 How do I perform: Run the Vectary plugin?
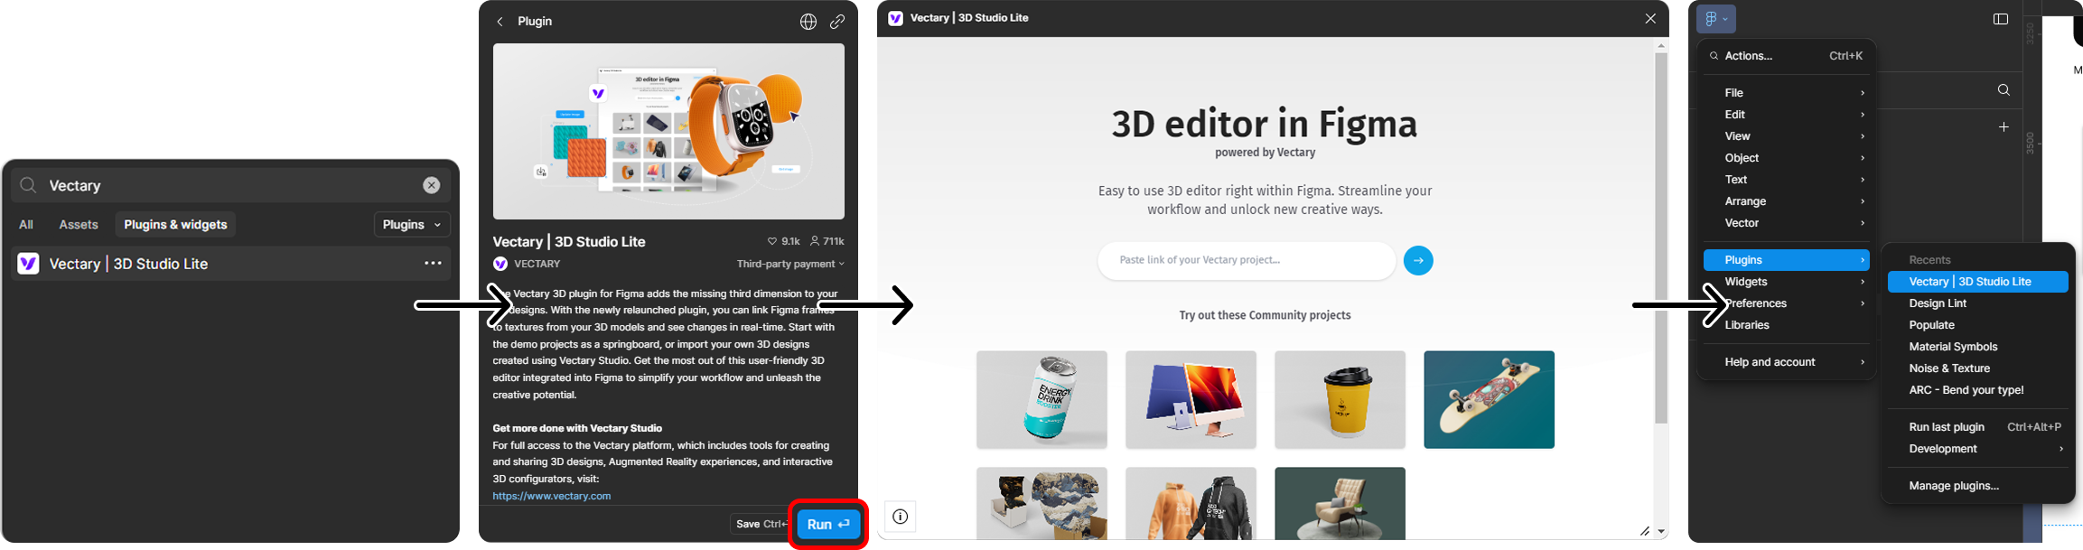click(828, 524)
